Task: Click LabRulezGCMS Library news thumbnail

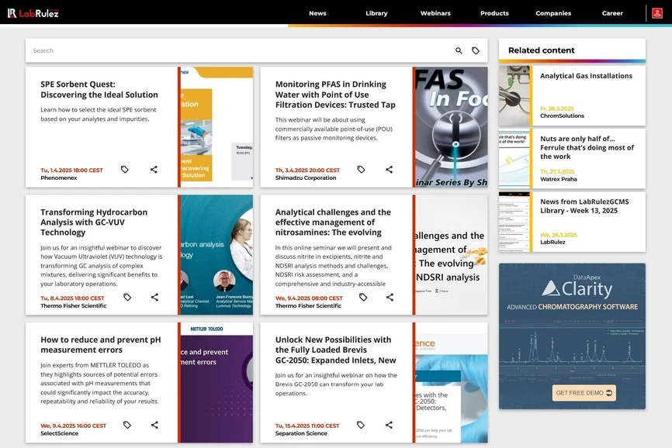Action: click(514, 222)
